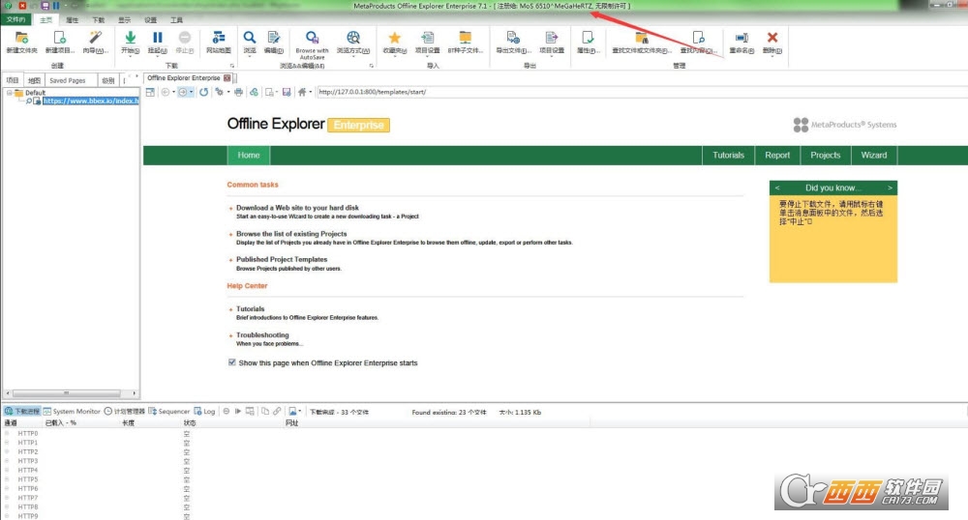Toggle Show this page when starts checkbox

tap(232, 362)
